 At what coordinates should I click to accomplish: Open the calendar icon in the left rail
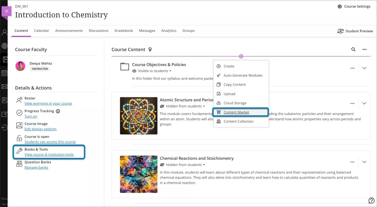[x=4, y=73]
